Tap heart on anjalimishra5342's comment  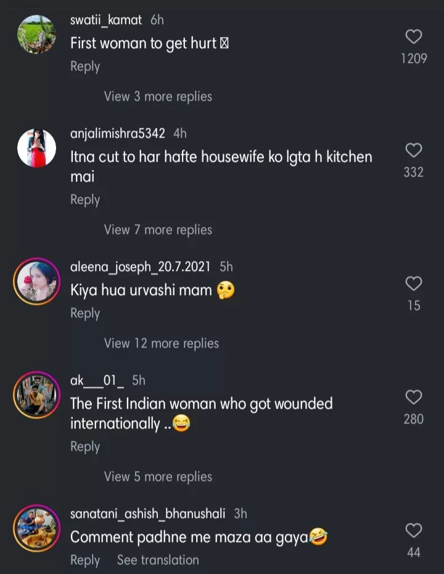(x=414, y=150)
